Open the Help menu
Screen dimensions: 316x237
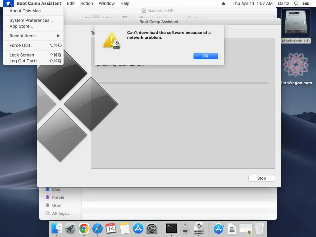tap(125, 3)
